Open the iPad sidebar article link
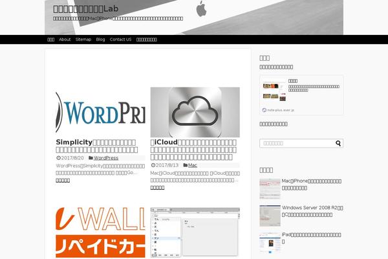Viewport: 388px width, 259px height. pyautogui.click(x=311, y=238)
